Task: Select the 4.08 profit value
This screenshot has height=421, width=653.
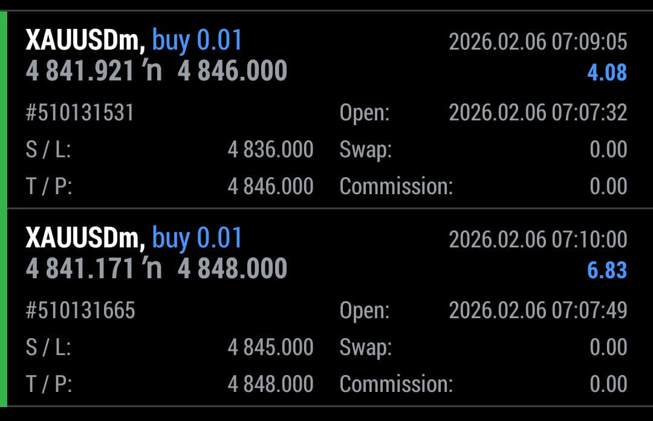Action: [607, 73]
